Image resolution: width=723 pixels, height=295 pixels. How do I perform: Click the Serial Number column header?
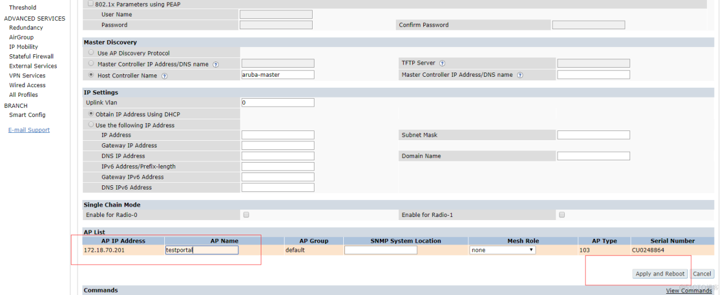[x=672, y=241]
